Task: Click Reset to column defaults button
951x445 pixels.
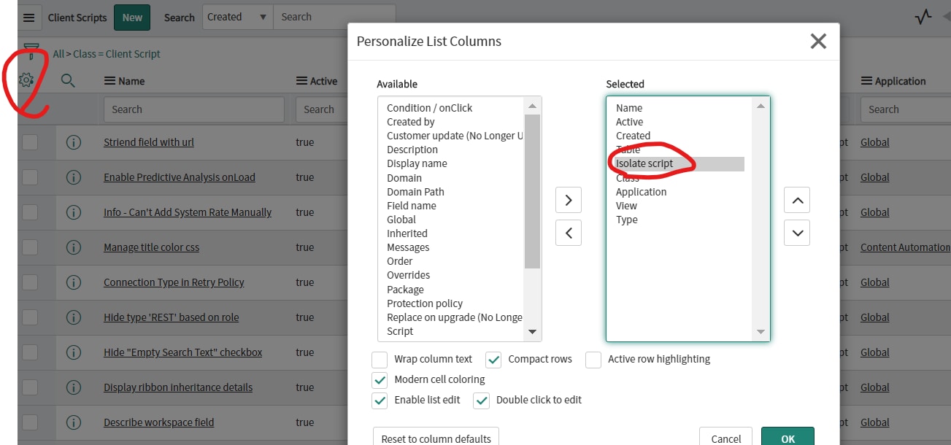Action: 436,438
